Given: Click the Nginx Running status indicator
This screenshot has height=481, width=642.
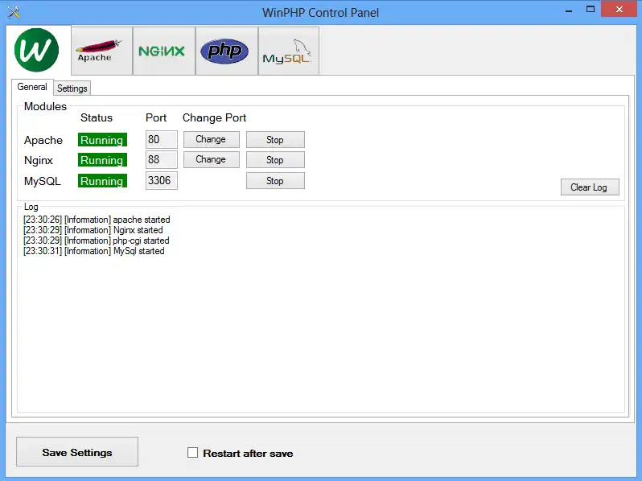Looking at the screenshot, I should coord(102,160).
